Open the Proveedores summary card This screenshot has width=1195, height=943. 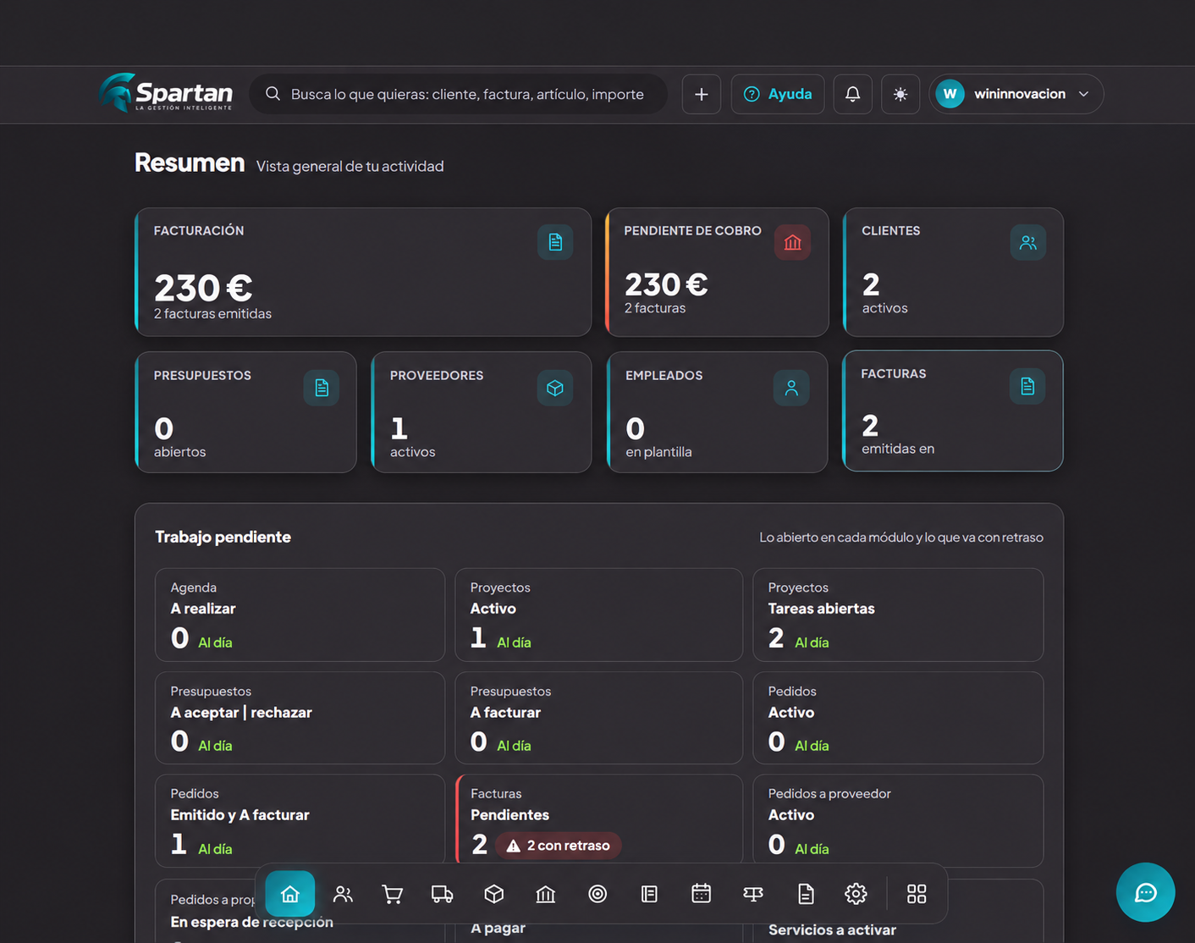click(x=481, y=412)
